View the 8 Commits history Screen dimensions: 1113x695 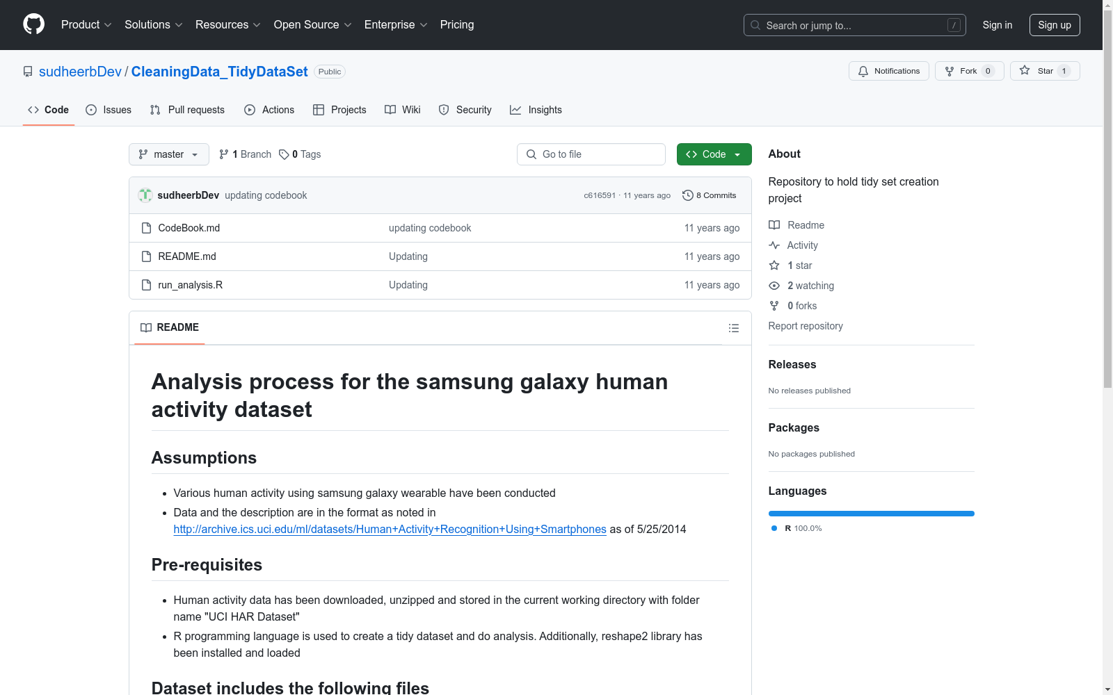(x=710, y=195)
